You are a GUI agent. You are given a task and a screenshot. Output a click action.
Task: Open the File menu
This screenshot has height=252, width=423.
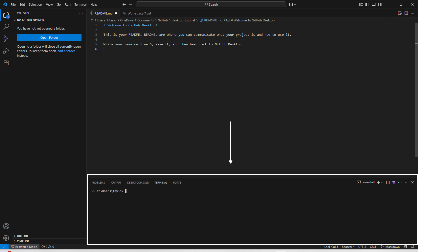point(13,4)
